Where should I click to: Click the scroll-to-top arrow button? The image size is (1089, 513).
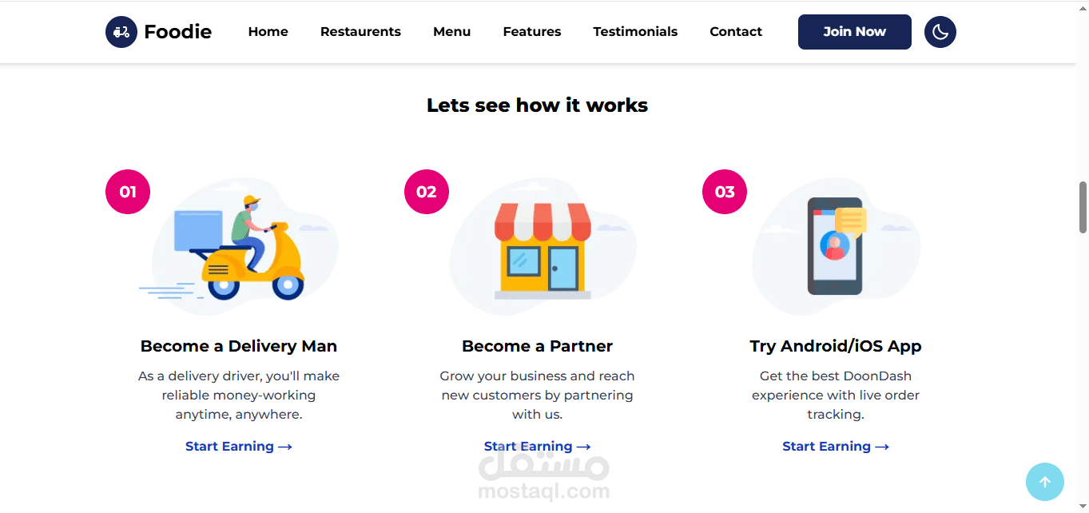(x=1044, y=482)
